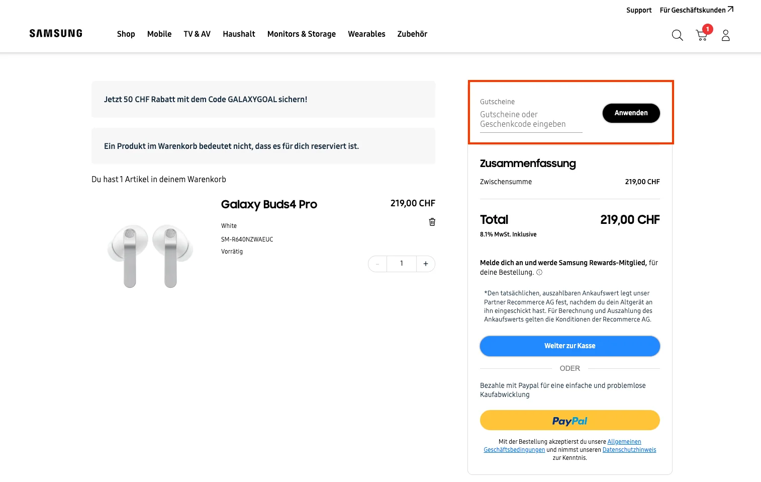This screenshot has height=482, width=761.
Task: Open the Galaxy Buds4 Pro product title
Action: 269,204
